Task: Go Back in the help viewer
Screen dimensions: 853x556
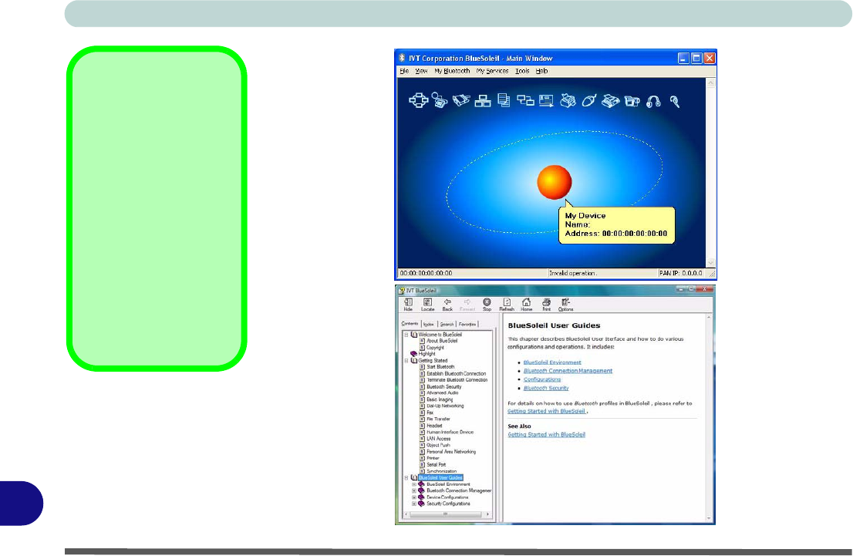Action: 447,305
